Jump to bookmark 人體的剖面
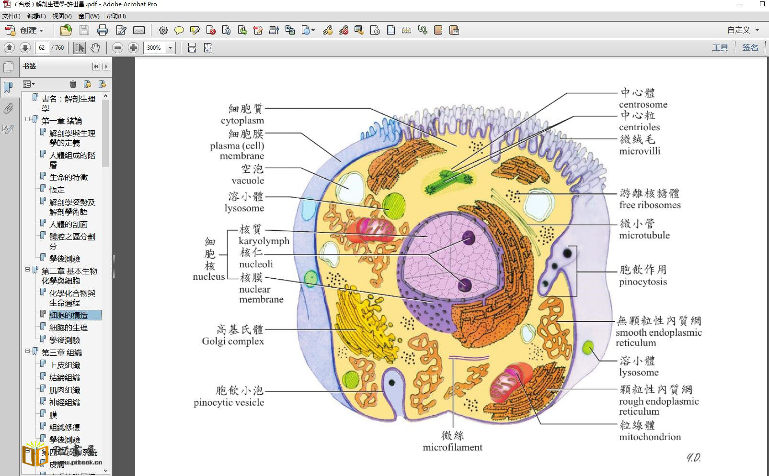Image resolution: width=769 pixels, height=476 pixels. click(x=69, y=224)
